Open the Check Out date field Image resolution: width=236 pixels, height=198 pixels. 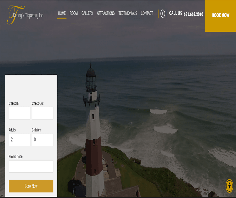[42, 113]
